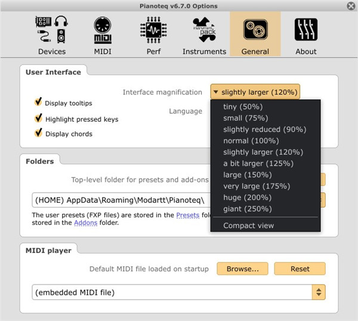Collapse the Interface magnification dropdown
358x321 pixels.
[255, 92]
